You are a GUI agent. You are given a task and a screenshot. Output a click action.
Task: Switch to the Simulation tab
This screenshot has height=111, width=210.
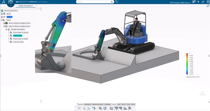[108, 104]
